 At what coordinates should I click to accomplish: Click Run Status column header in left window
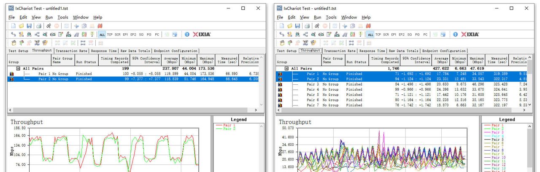[x=86, y=60]
